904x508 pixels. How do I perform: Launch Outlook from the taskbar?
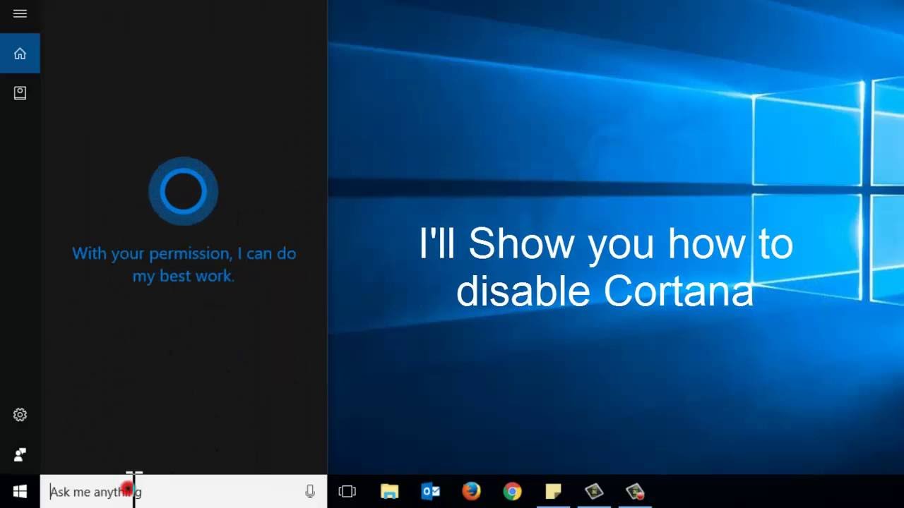pyautogui.click(x=430, y=491)
